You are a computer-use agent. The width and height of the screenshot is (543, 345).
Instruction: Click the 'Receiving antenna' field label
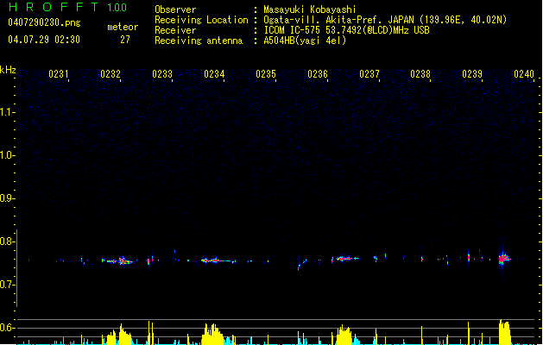click(x=199, y=41)
